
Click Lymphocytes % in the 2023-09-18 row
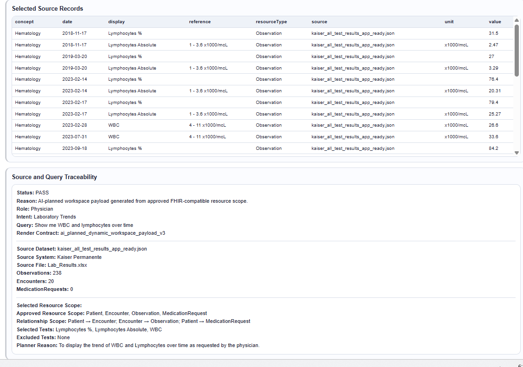(x=125, y=148)
